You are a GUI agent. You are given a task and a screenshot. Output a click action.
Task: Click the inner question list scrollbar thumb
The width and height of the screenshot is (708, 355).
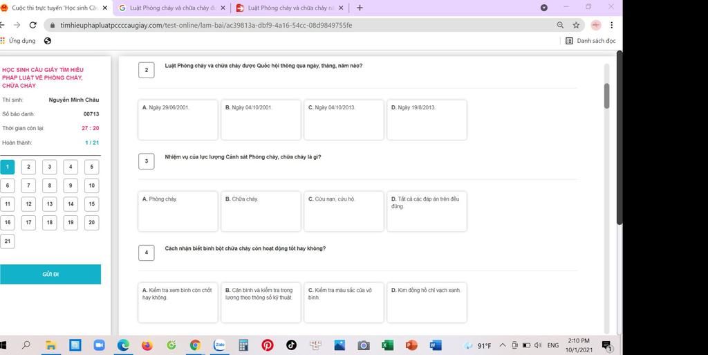coord(606,95)
